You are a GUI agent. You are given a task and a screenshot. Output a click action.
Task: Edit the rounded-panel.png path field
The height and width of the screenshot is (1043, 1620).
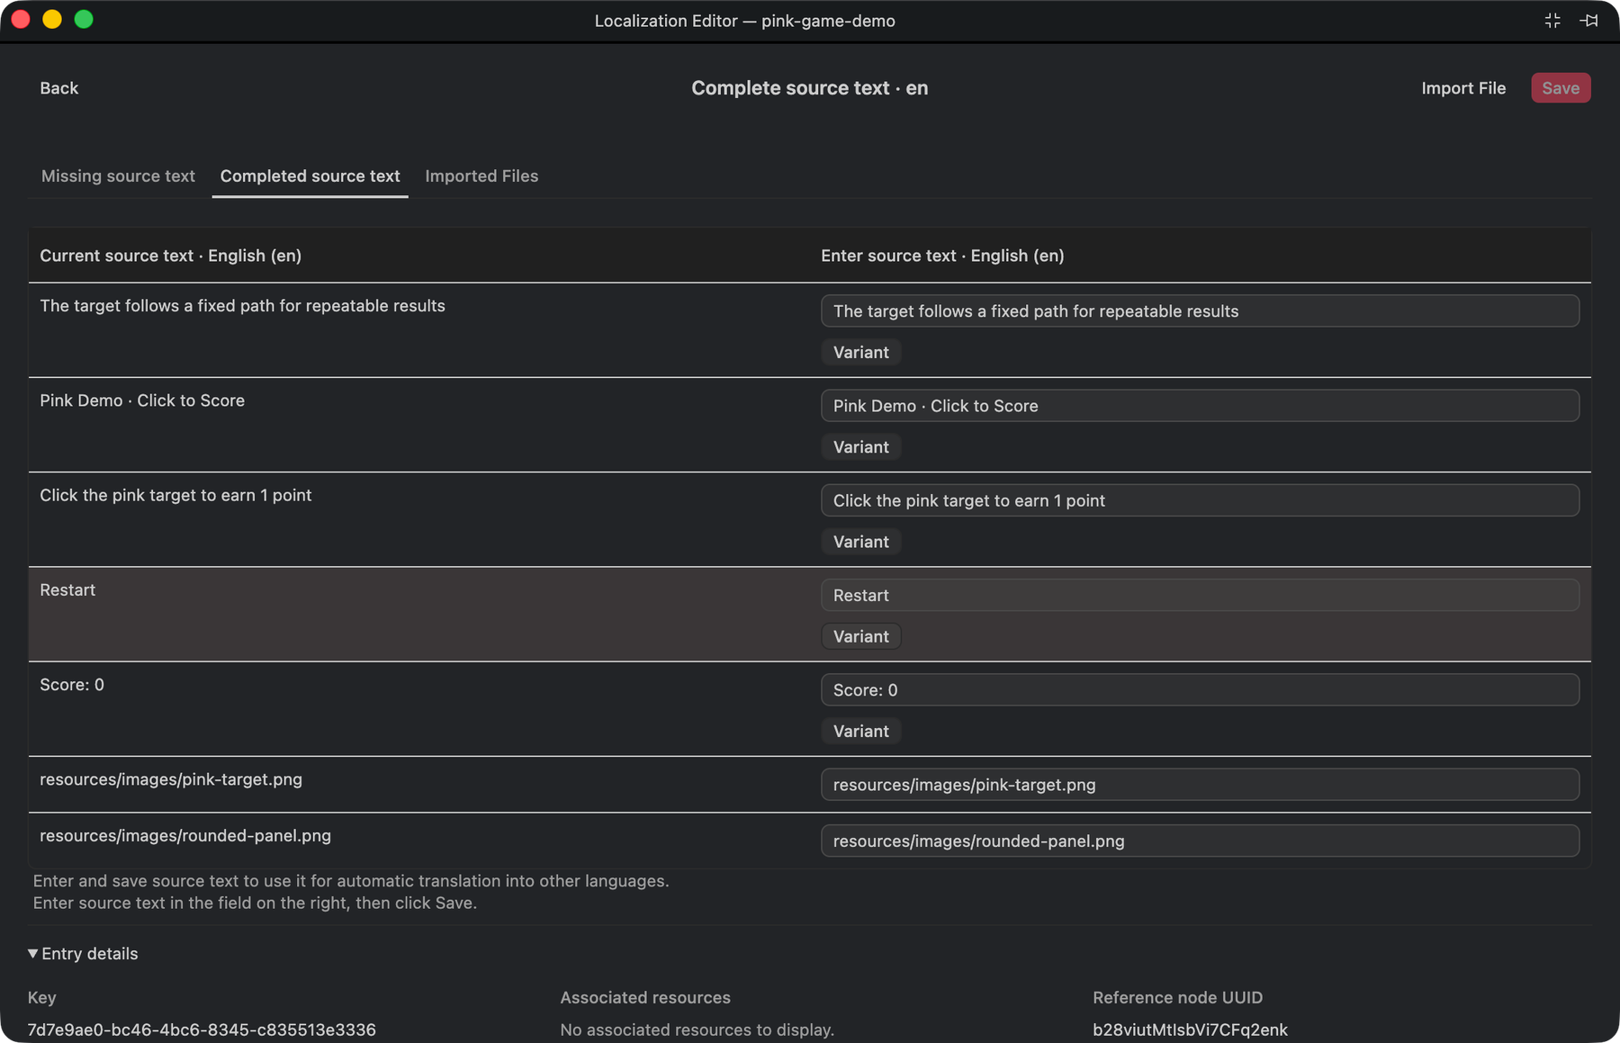point(1200,841)
